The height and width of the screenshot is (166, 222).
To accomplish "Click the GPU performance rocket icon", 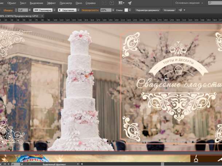I will coord(130,3).
